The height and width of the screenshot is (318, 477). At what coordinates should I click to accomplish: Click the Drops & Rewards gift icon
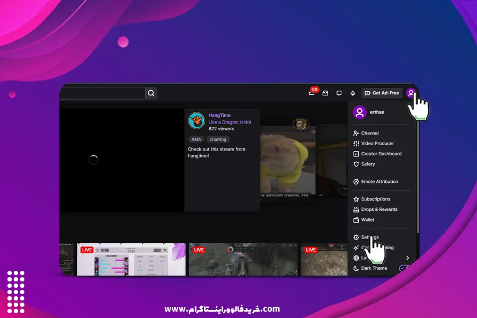(x=356, y=210)
